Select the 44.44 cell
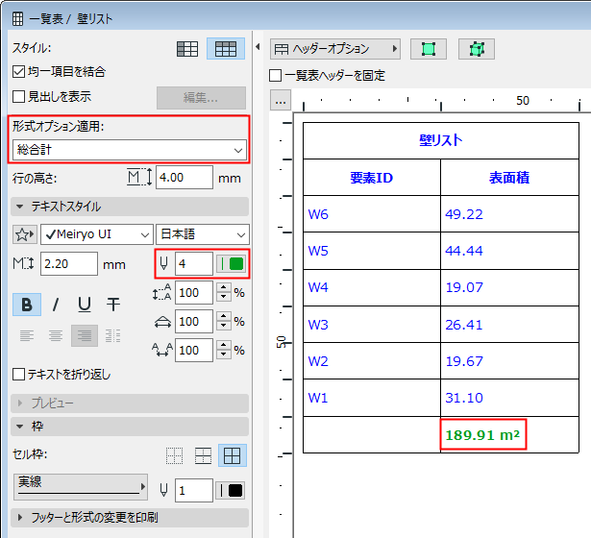 tap(509, 251)
